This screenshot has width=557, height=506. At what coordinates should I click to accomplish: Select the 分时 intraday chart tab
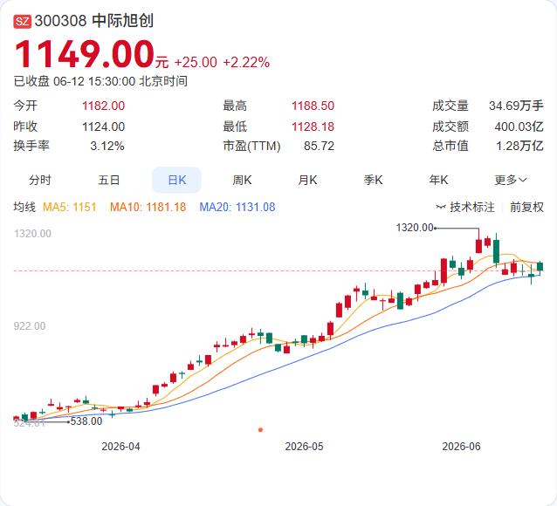coord(40,180)
